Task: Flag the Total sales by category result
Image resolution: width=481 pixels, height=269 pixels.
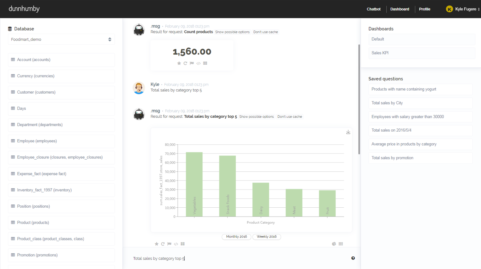Action: click(169, 244)
